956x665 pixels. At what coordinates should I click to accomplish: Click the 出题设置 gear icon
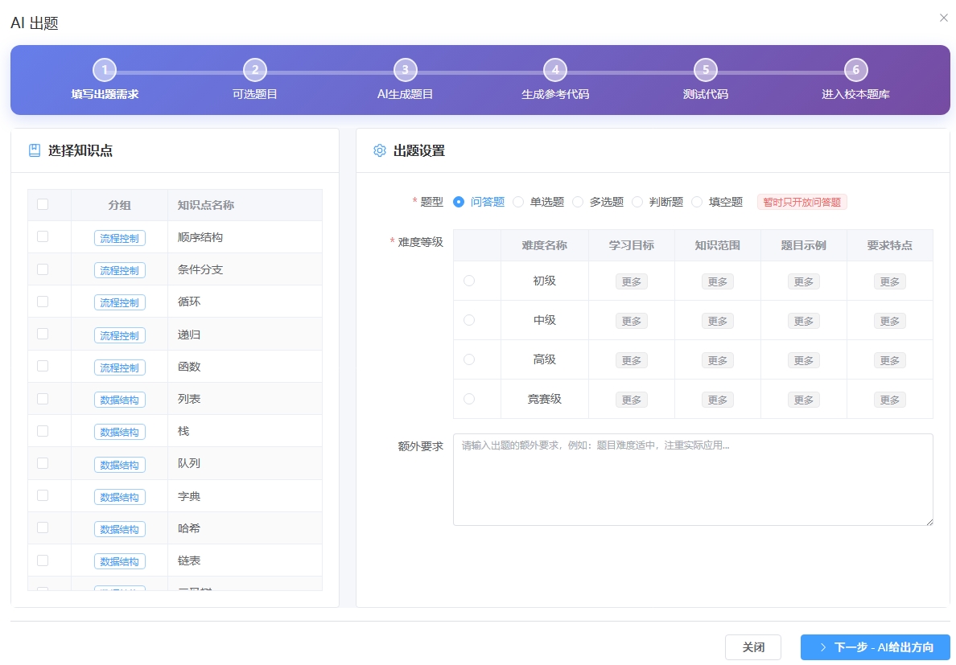[379, 150]
